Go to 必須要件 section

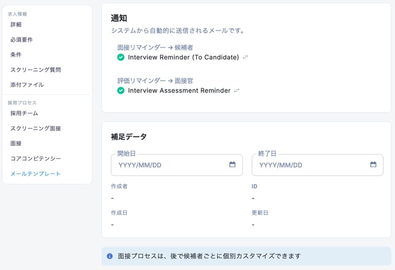[x=21, y=40]
